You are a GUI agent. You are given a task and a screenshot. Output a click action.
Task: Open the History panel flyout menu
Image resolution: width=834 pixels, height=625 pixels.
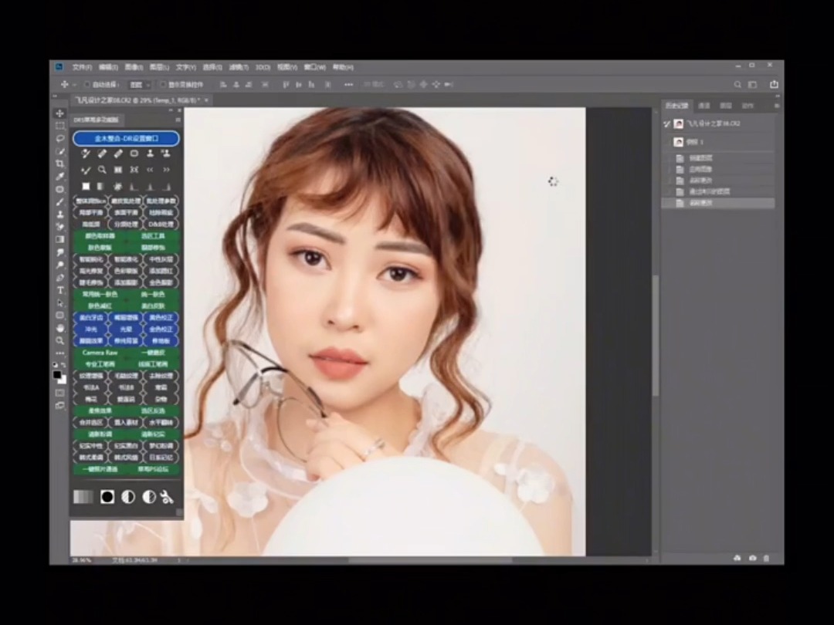coord(777,106)
